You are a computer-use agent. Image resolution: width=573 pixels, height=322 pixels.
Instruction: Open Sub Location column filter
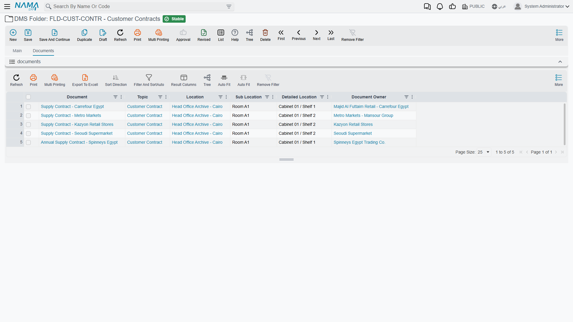267,97
